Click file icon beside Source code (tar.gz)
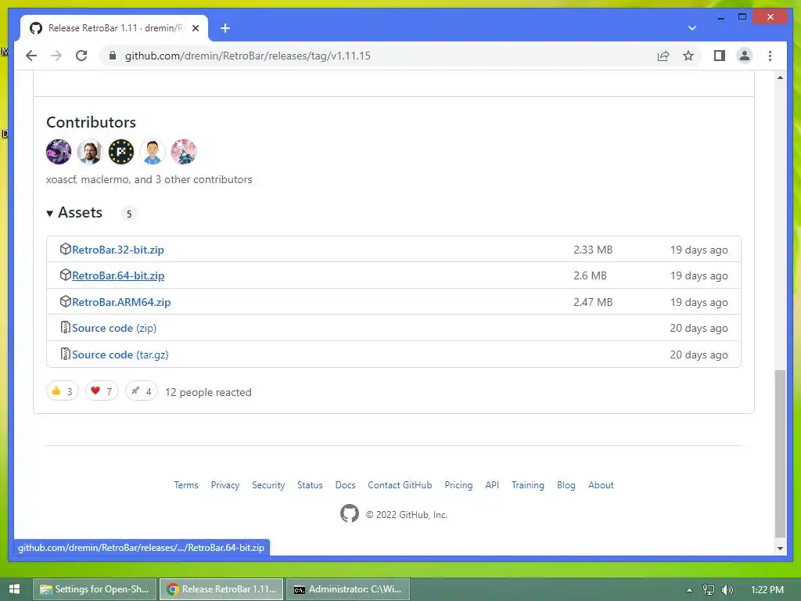 coord(66,354)
